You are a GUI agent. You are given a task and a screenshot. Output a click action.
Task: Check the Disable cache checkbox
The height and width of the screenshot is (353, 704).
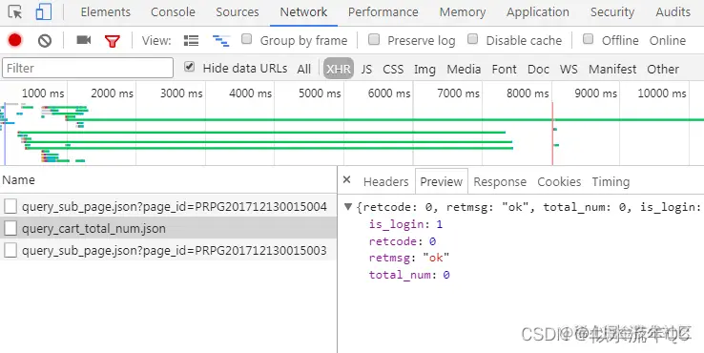click(x=472, y=39)
